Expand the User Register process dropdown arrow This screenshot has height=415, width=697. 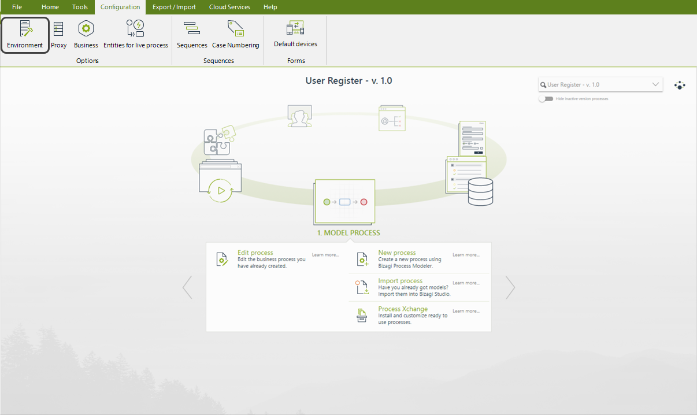point(655,84)
